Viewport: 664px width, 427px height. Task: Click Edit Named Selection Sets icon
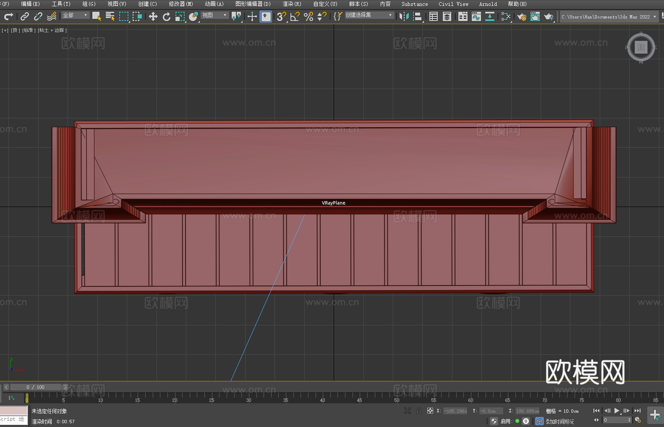click(338, 16)
